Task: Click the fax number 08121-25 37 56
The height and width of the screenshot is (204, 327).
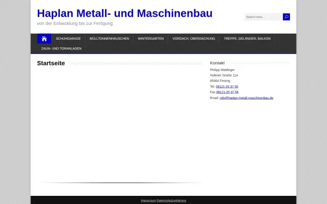Action: point(227,92)
